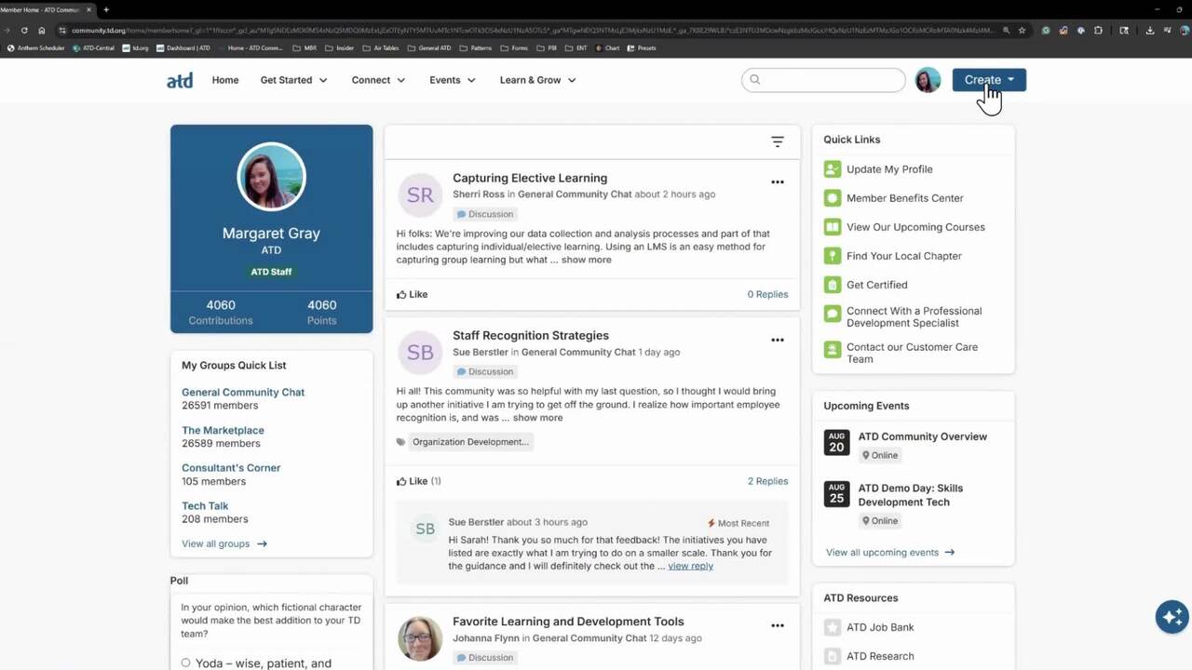Click 'view reply' link in Sue Berstler's reply
The image size is (1192, 670).
pos(690,566)
